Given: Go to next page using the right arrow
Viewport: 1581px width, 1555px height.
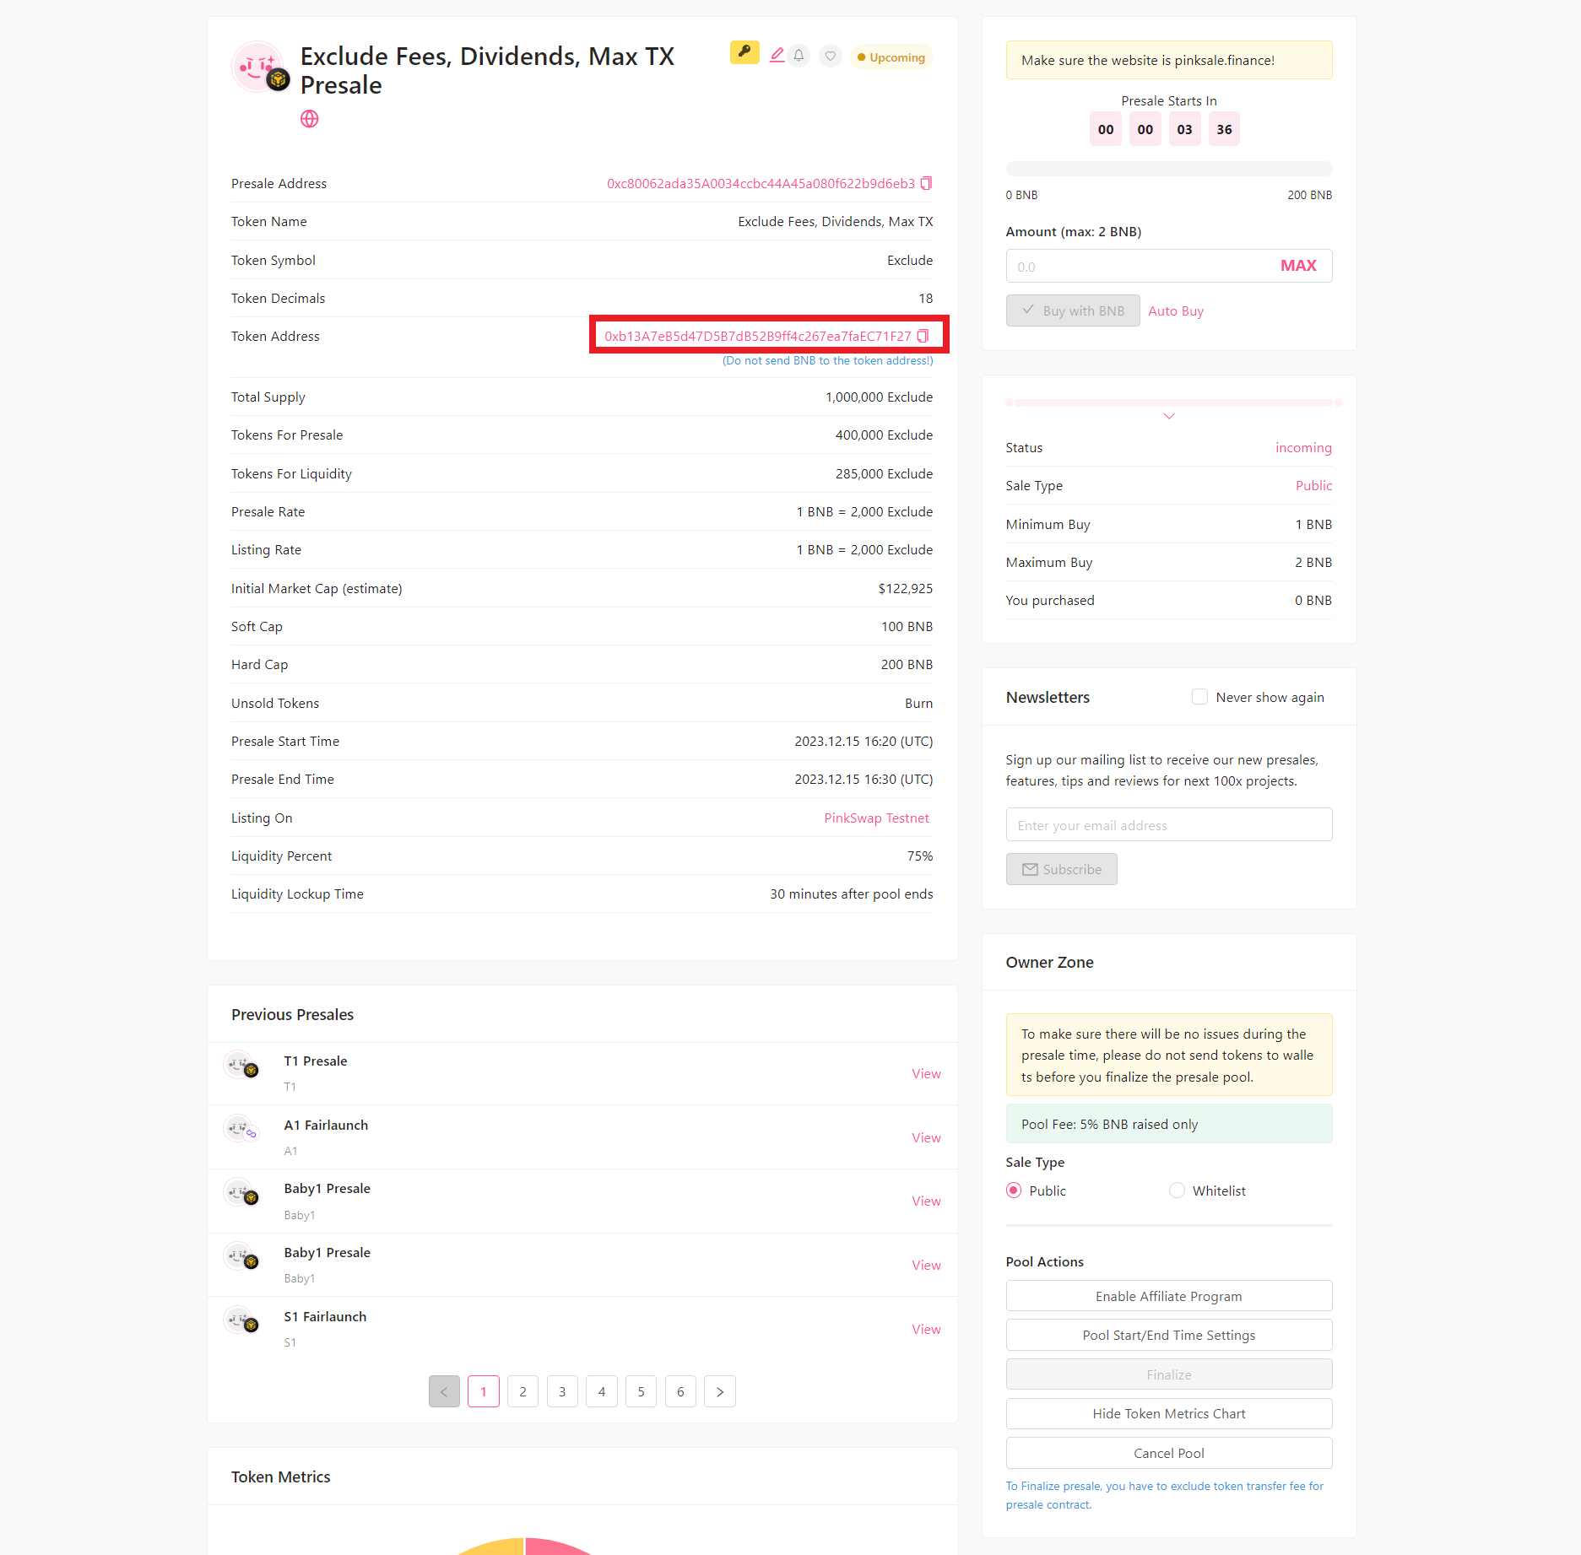Looking at the screenshot, I should click(x=720, y=1391).
